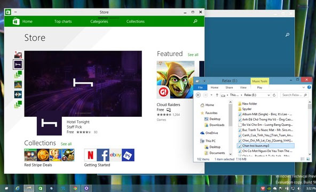Switch to the Share ribbon tab
The width and height of the screenshot is (316, 192).
tap(229, 87)
